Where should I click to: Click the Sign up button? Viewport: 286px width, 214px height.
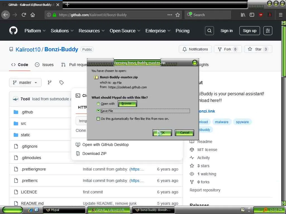tap(249, 31)
